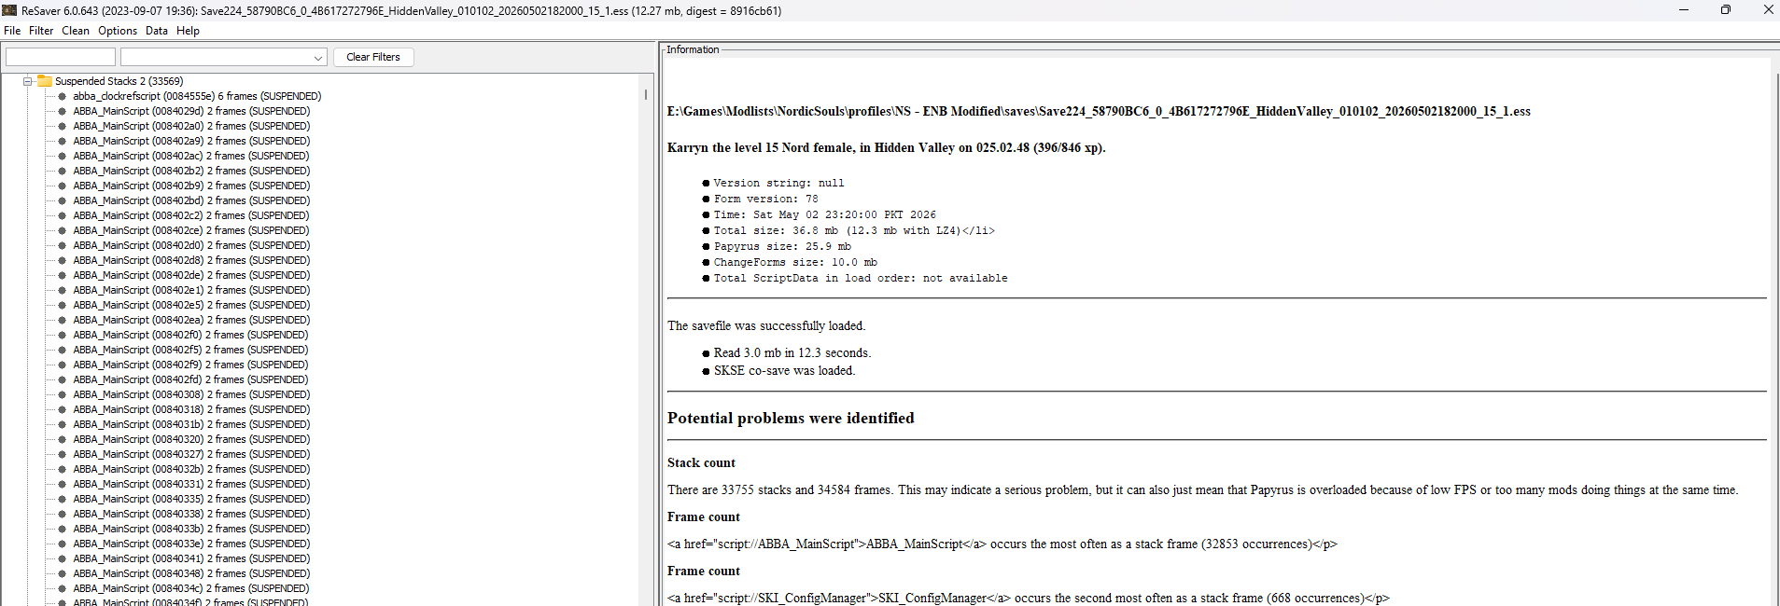Click the SKI_ConfigManager frame count text
The width and height of the screenshot is (1780, 606).
pyautogui.click(x=1029, y=598)
